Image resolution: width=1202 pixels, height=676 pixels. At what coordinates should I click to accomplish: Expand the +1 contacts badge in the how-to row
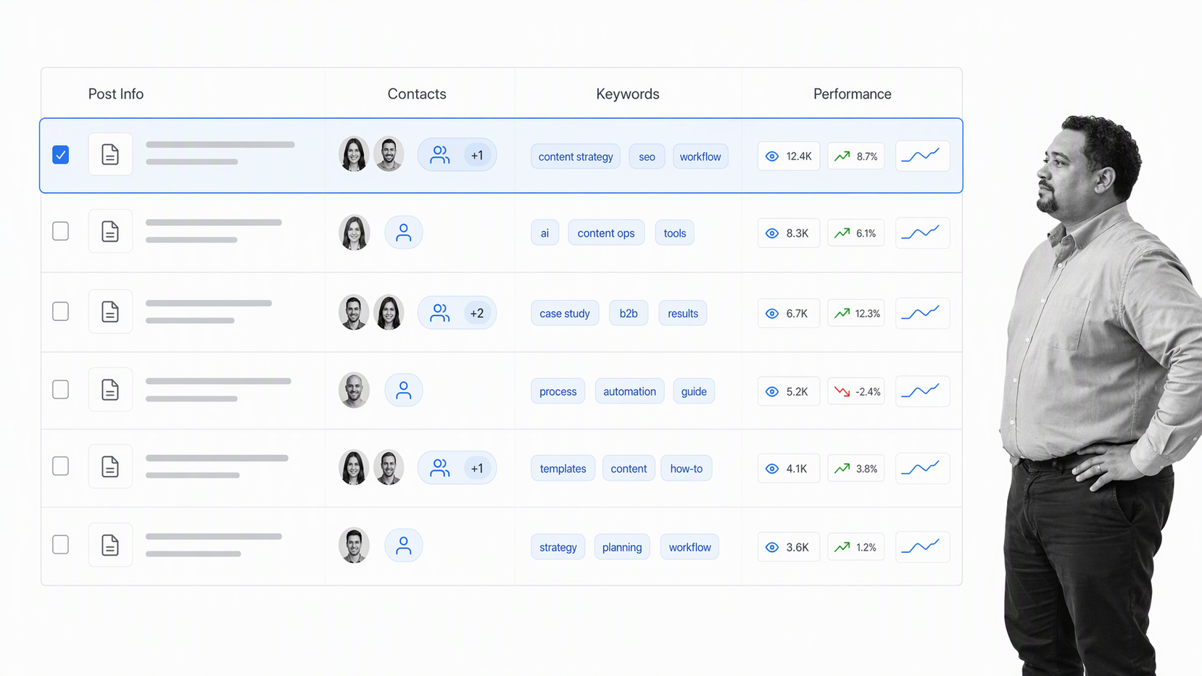pos(477,468)
